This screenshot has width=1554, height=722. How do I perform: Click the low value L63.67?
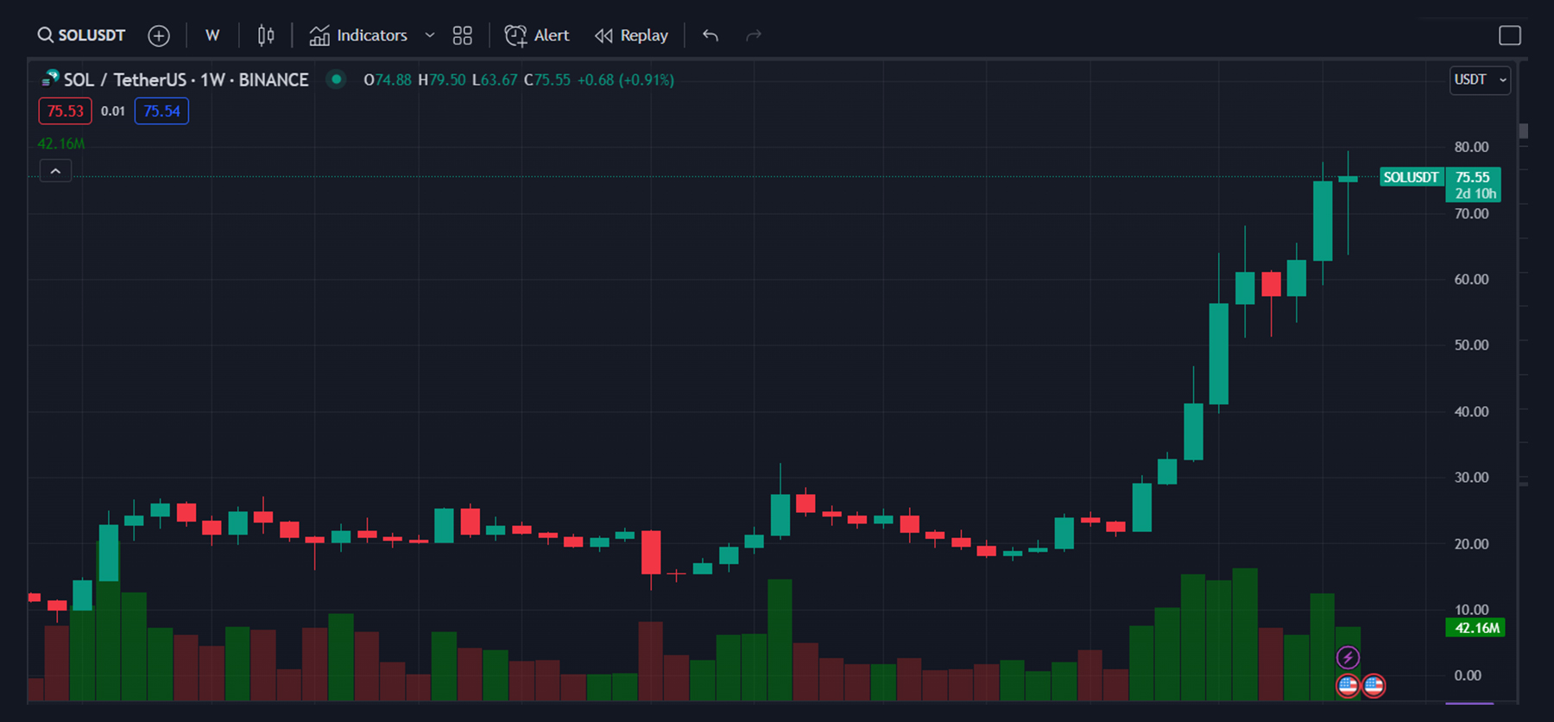495,80
